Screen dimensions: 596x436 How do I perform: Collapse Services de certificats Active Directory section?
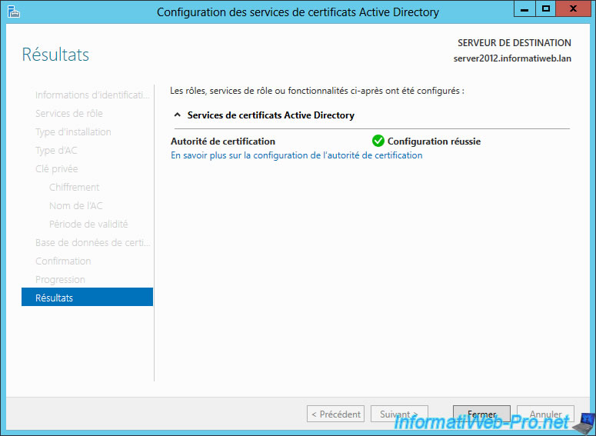(177, 115)
